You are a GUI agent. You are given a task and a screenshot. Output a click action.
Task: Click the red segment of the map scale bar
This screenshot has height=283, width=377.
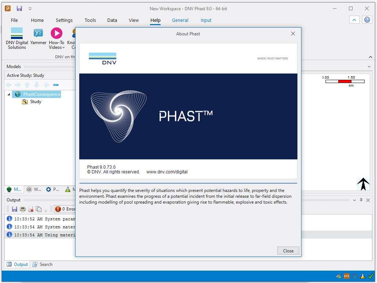click(x=345, y=81)
